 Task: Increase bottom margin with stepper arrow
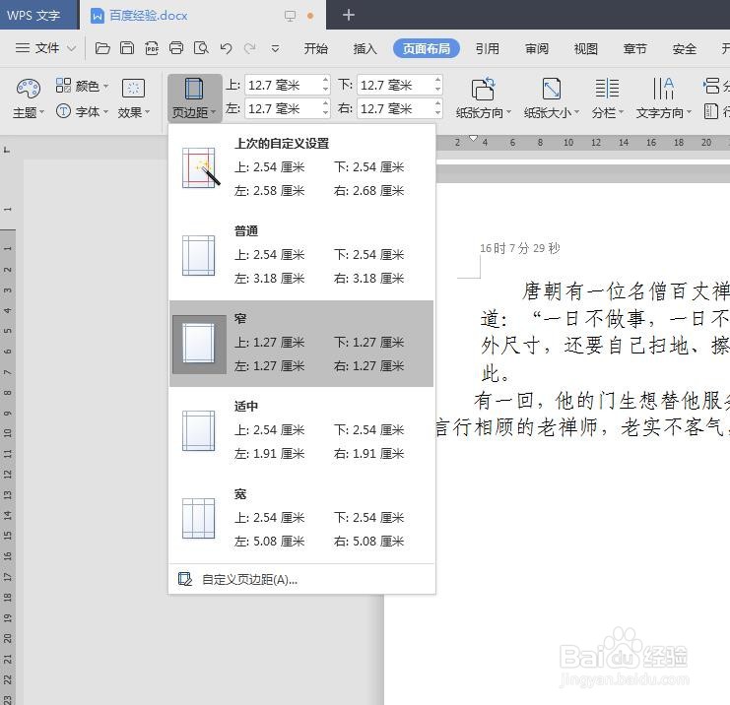point(437,81)
